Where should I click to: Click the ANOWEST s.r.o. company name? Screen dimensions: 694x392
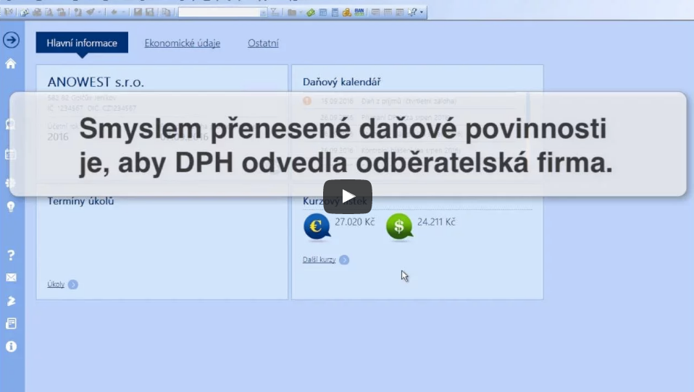click(x=96, y=82)
